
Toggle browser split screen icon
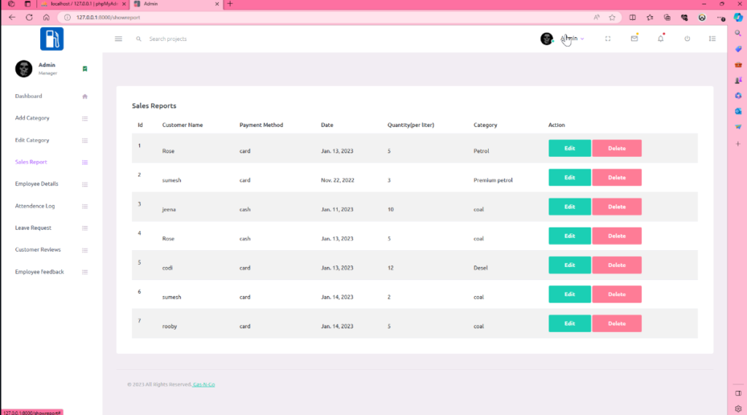pos(632,18)
